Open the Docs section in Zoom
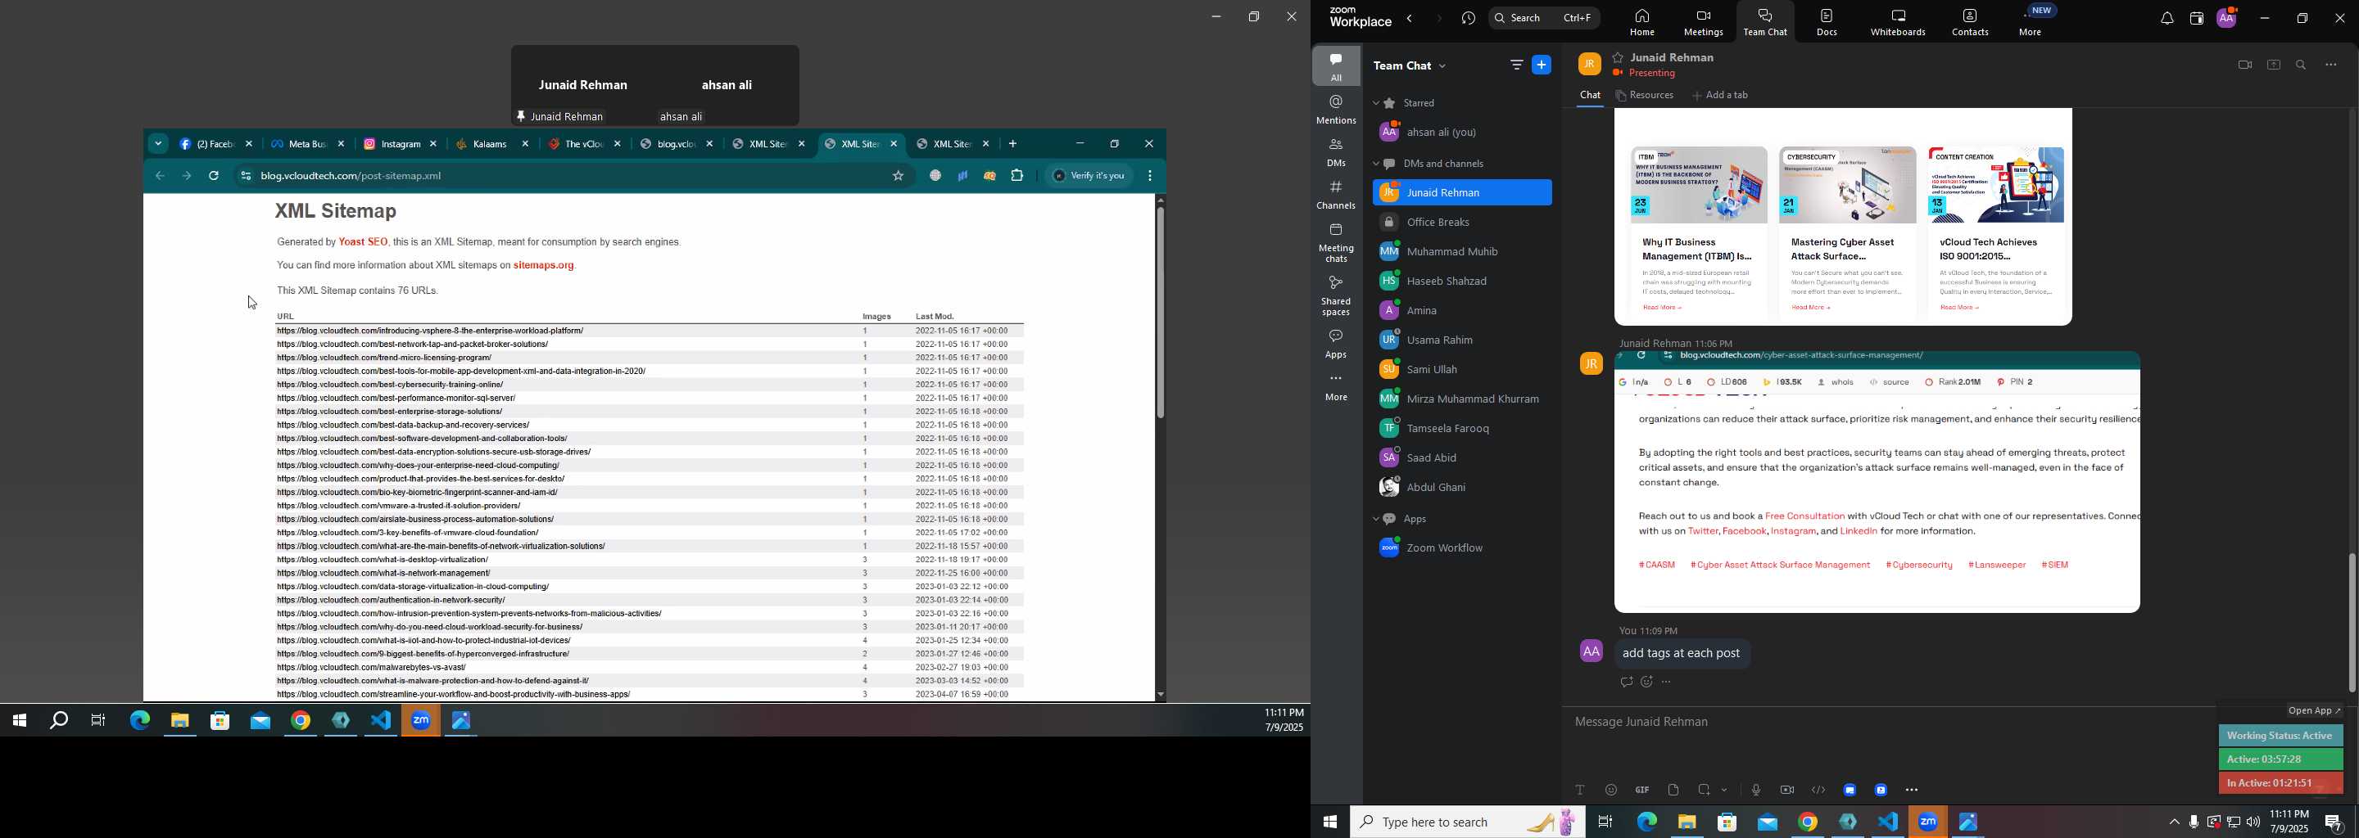The width and height of the screenshot is (2359, 838). click(1826, 22)
